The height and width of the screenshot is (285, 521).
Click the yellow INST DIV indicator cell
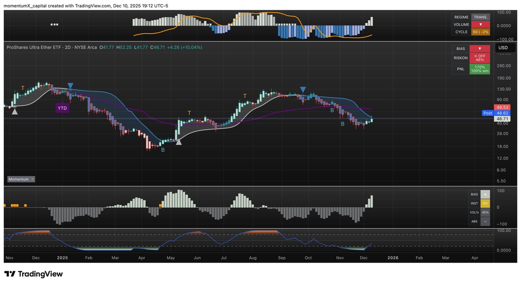(x=485, y=203)
